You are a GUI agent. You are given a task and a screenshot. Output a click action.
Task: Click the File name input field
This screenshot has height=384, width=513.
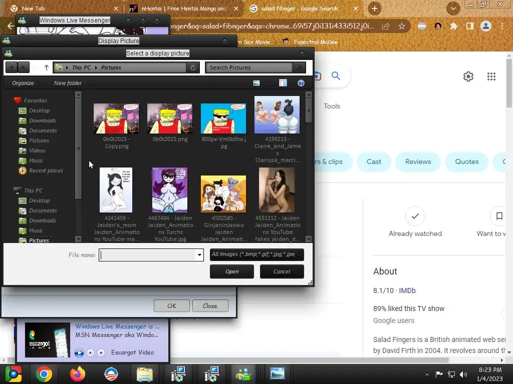[x=148, y=255]
